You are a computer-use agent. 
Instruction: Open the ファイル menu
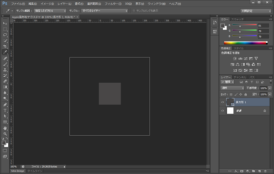click(18, 4)
